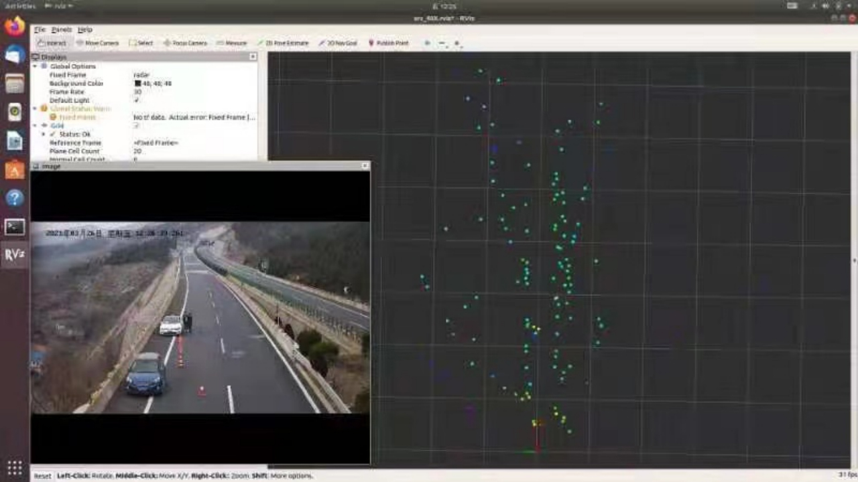Choose the Focus Camera tool
The width and height of the screenshot is (858, 482).
[185, 43]
